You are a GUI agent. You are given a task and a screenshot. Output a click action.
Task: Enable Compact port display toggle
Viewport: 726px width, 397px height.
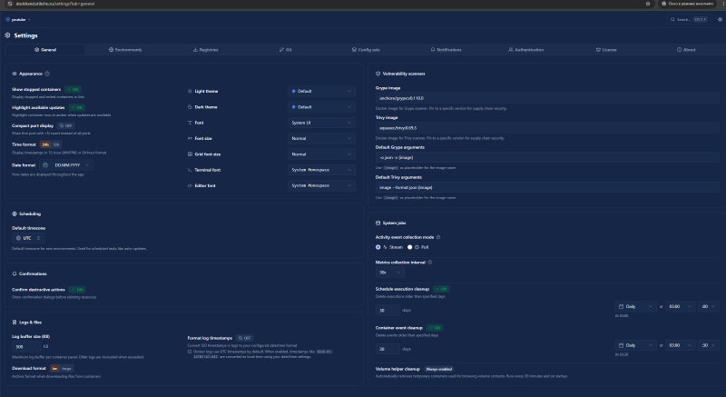(x=66, y=125)
